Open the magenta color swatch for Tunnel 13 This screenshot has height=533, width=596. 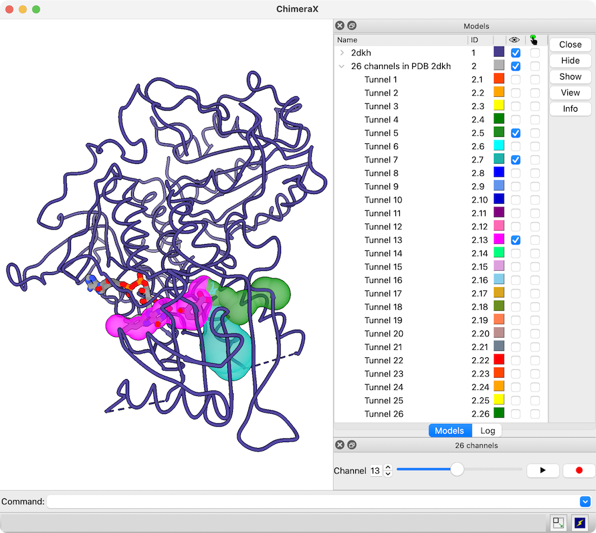coord(498,240)
